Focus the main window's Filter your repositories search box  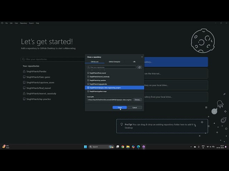pos(53,59)
